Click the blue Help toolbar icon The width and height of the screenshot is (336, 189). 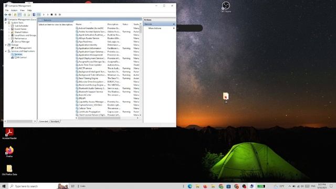pyautogui.click(x=34, y=15)
